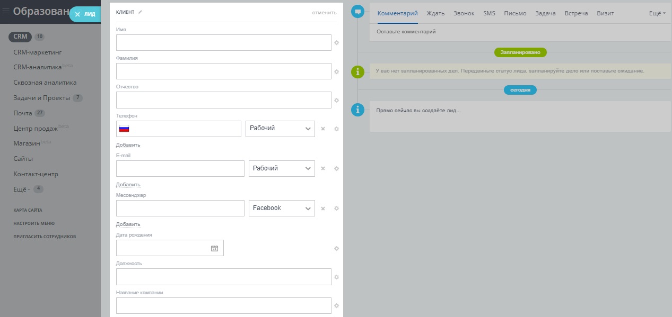
Task: Open the phone type dropdown Рабочий
Action: 280,129
